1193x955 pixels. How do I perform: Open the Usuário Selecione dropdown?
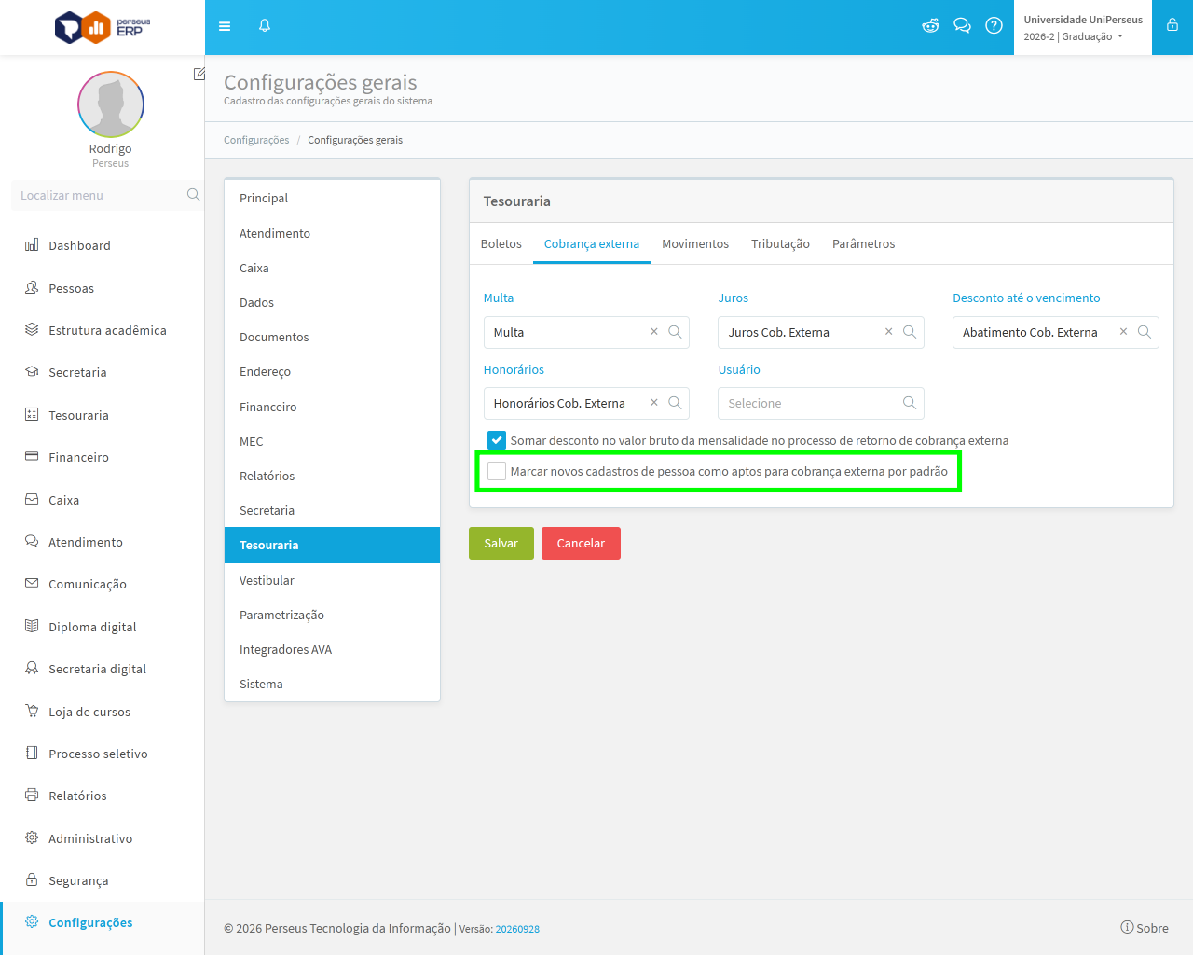point(820,403)
